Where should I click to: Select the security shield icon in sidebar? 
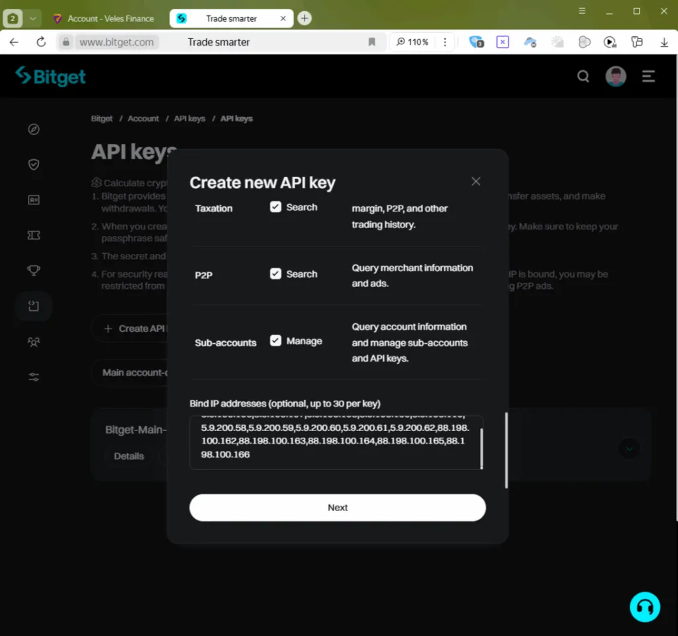pos(33,165)
